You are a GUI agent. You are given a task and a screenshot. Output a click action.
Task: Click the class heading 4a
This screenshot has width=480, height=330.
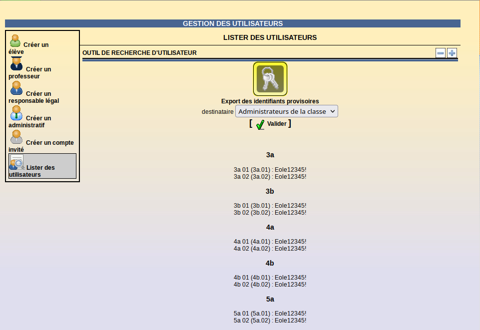[x=270, y=228]
